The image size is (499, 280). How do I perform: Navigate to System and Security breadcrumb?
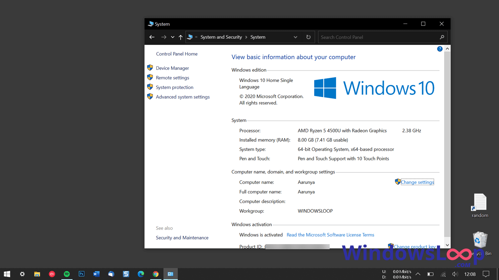221,37
